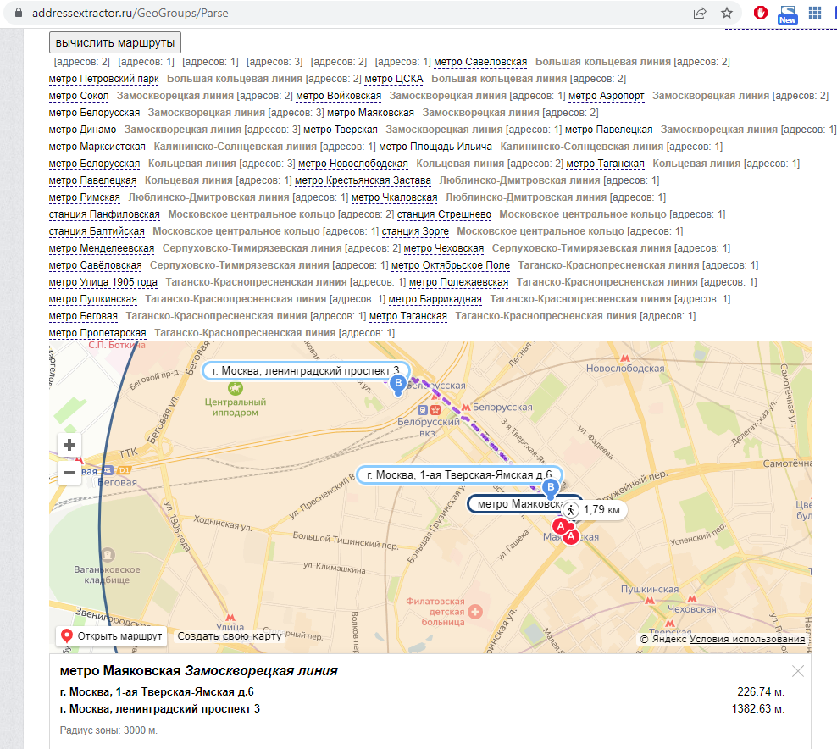Open the метро Крестьянская Застава link
This screenshot has height=749, width=837.
(x=363, y=181)
